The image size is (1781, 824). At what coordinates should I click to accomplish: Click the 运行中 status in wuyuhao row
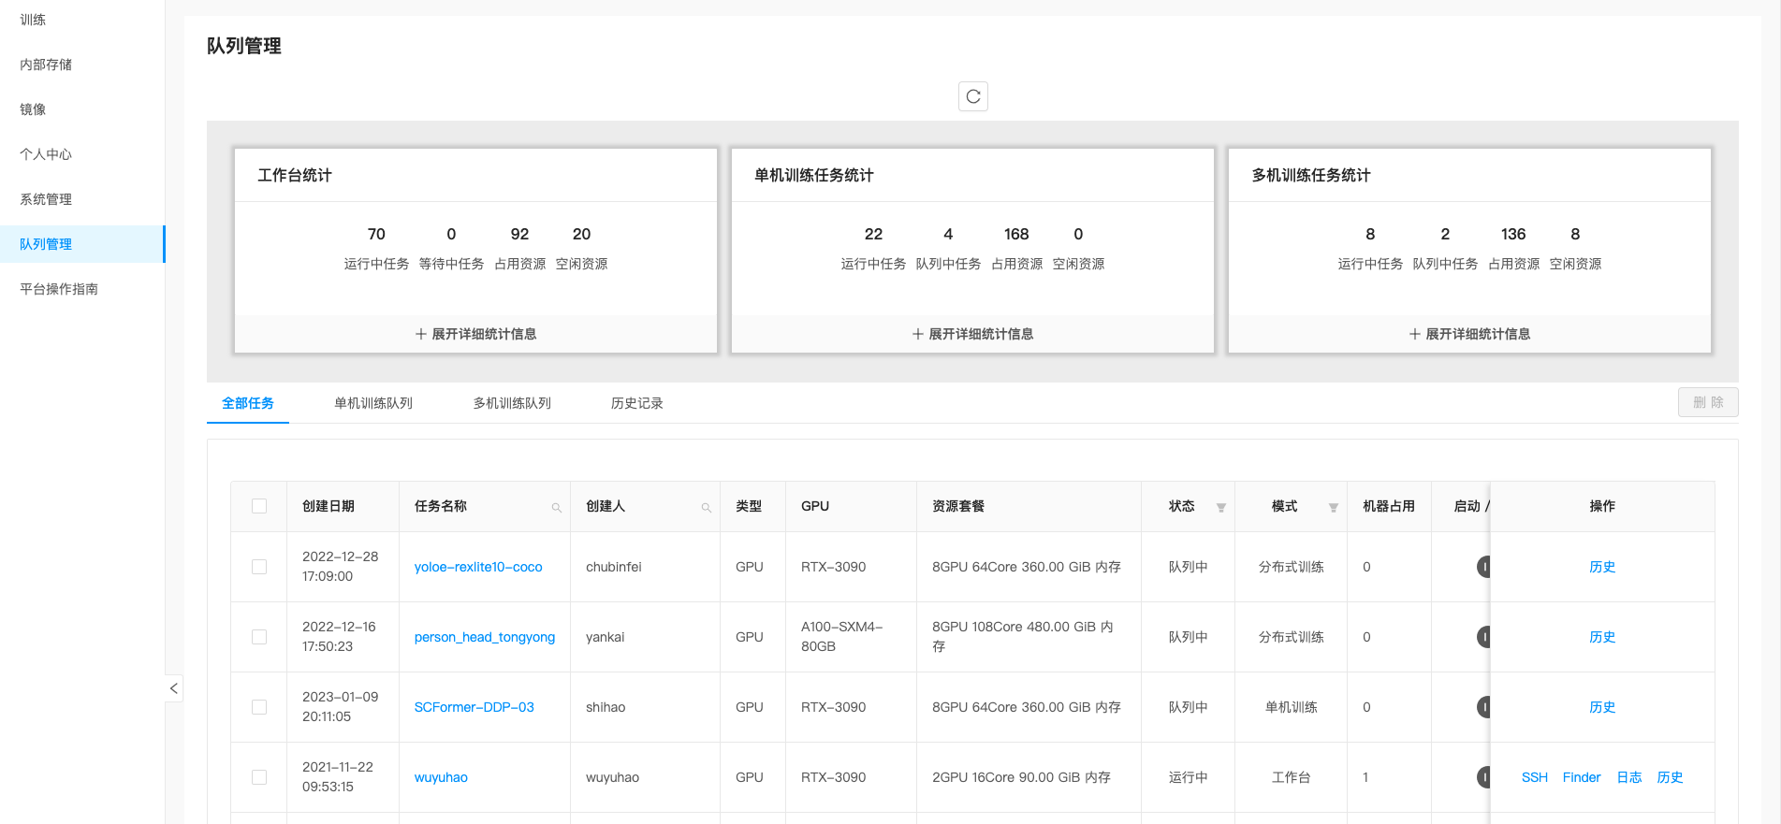pyautogui.click(x=1188, y=777)
